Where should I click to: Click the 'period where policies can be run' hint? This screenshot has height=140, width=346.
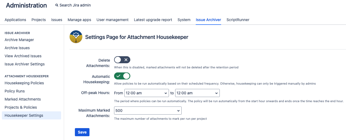pos(229,101)
